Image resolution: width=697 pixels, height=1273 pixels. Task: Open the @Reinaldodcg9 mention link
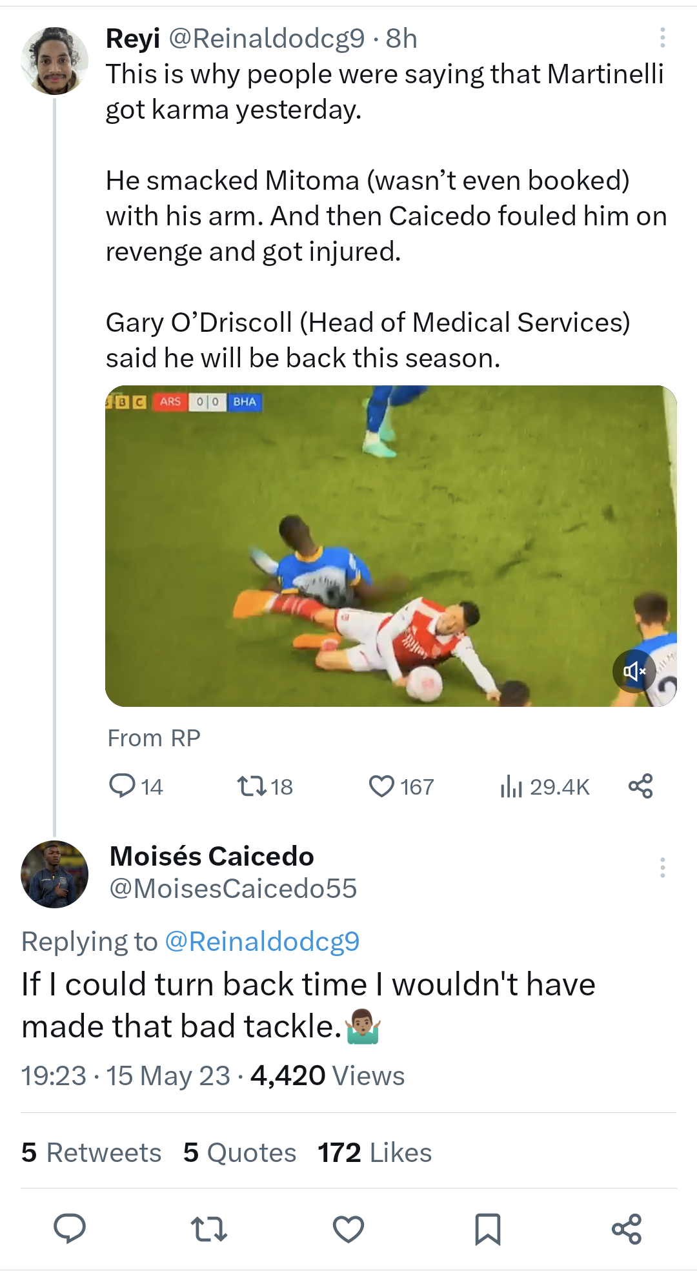pos(262,942)
